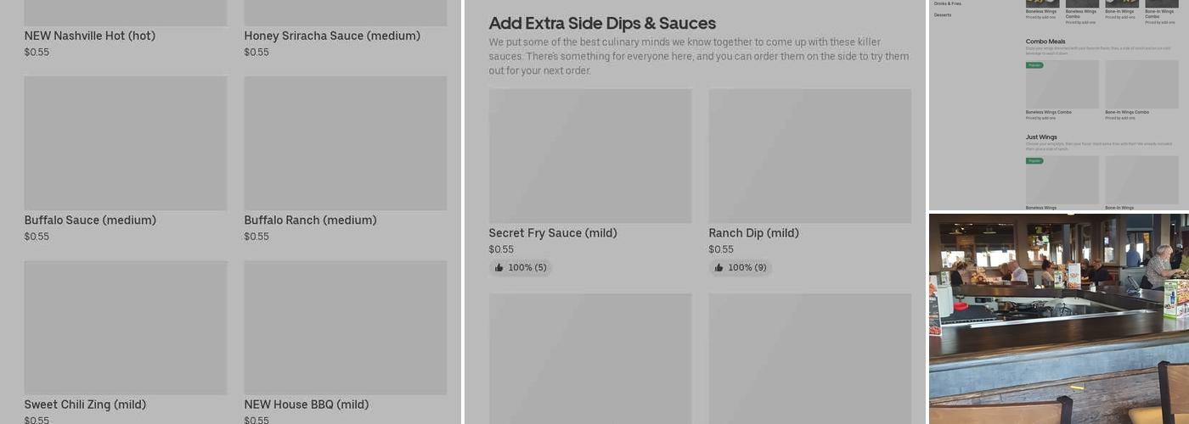This screenshot has width=1189, height=424.
Task: Click Secret Fry Sauce (mild) photo
Action: [x=590, y=156]
